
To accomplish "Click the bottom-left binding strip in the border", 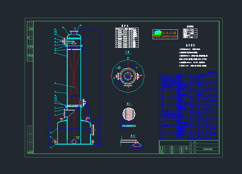I will pyautogui.click(x=30, y=140).
